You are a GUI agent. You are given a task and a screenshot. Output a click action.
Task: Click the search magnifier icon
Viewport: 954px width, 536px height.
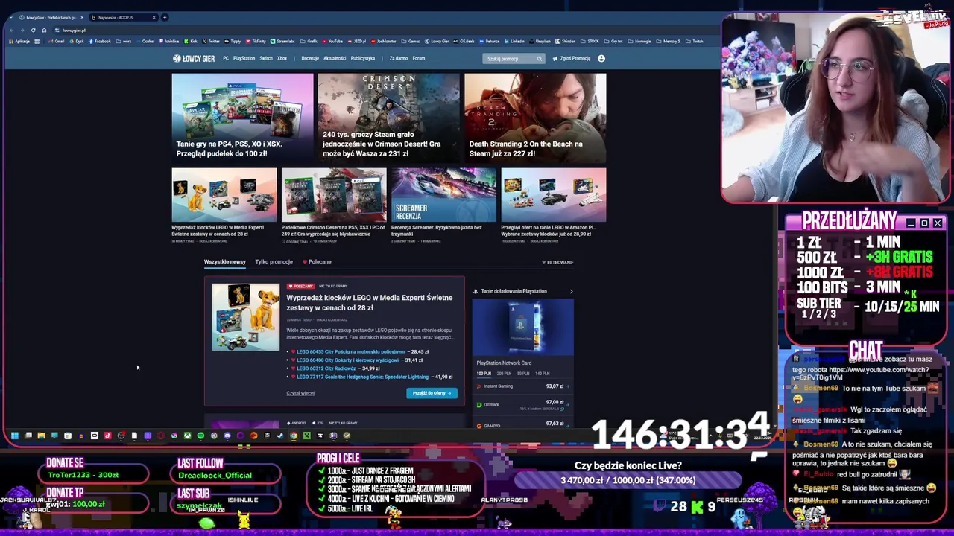539,58
